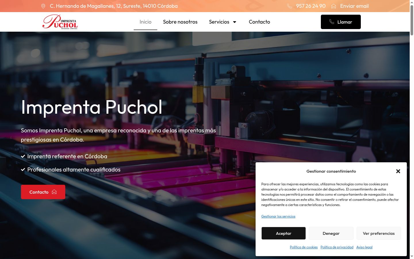
Task: Select Contacto in the navigation bar
Action: coord(259,22)
